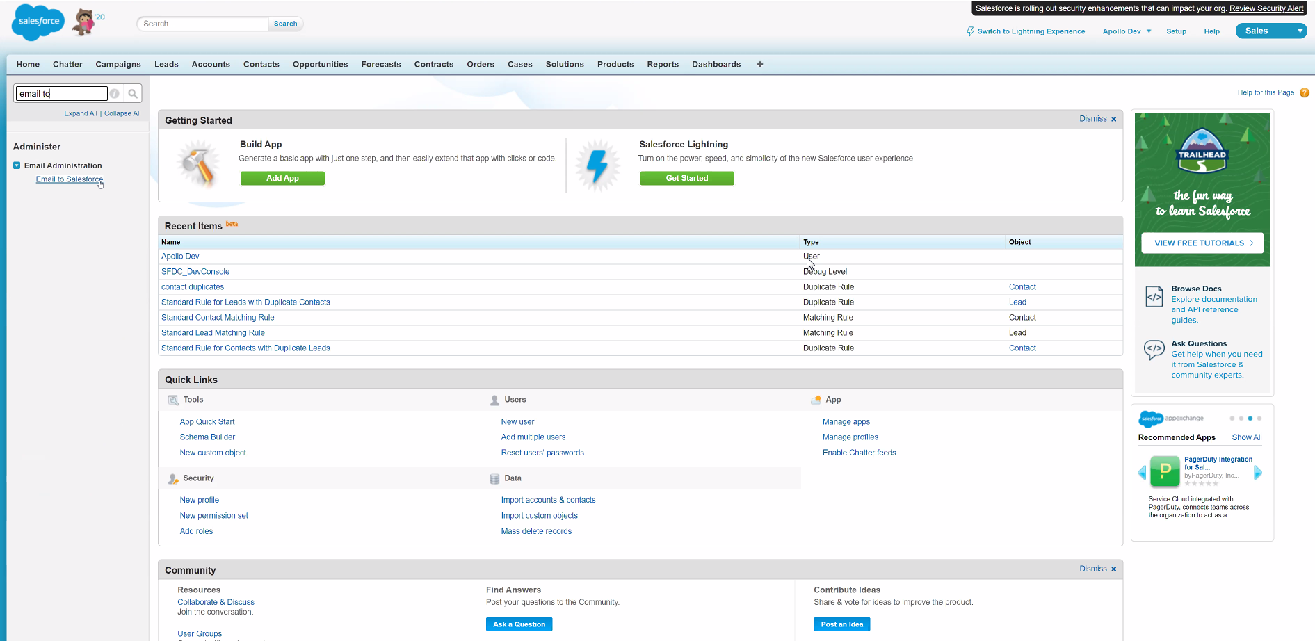Click the AppExchange logo
This screenshot has height=641, width=1315.
[1171, 419]
